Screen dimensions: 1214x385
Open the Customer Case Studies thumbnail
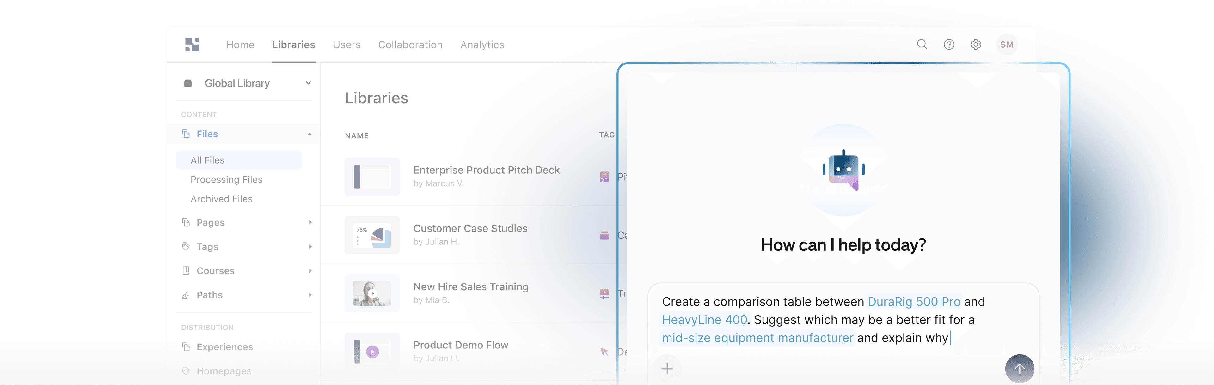click(x=372, y=235)
